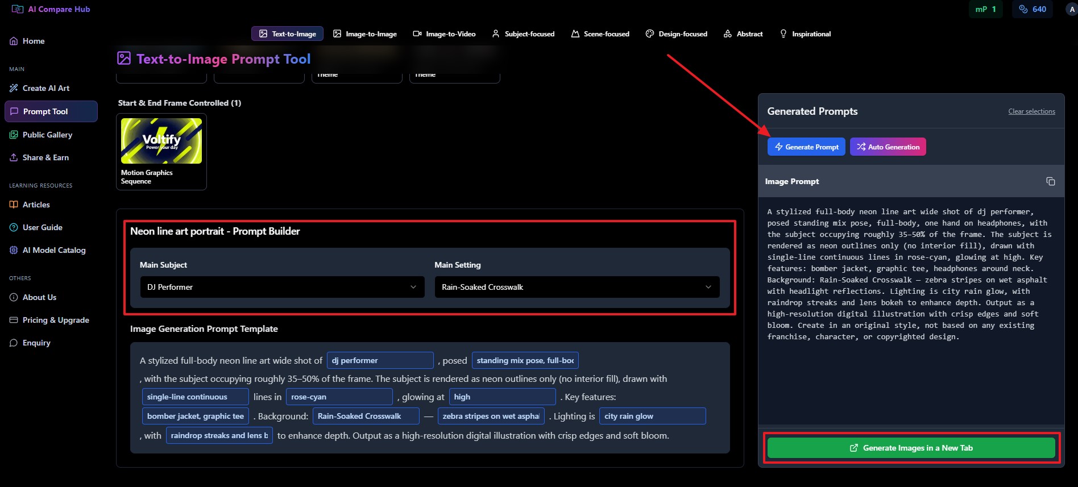Click the Auto Generation button
The height and width of the screenshot is (487, 1078).
(x=888, y=147)
